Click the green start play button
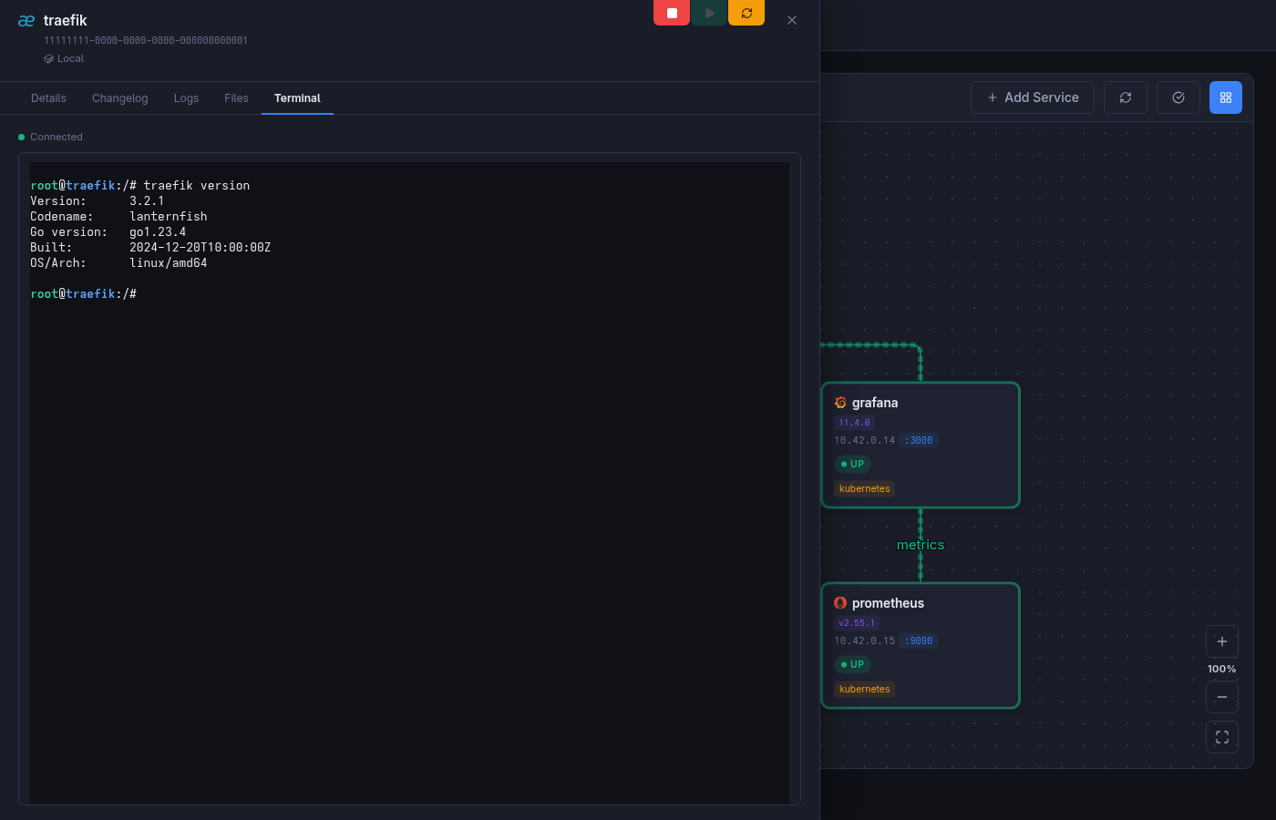 [709, 13]
